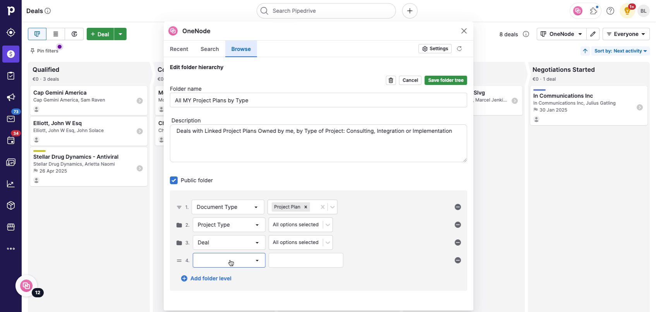Click Pin filters
The image size is (656, 312).
(x=44, y=51)
